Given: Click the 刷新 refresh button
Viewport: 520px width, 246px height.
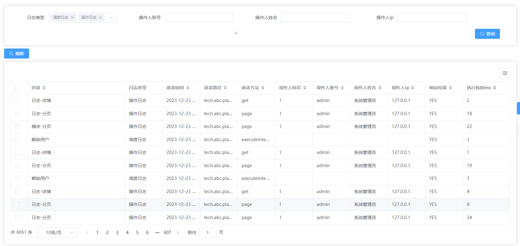Looking at the screenshot, I should point(17,54).
